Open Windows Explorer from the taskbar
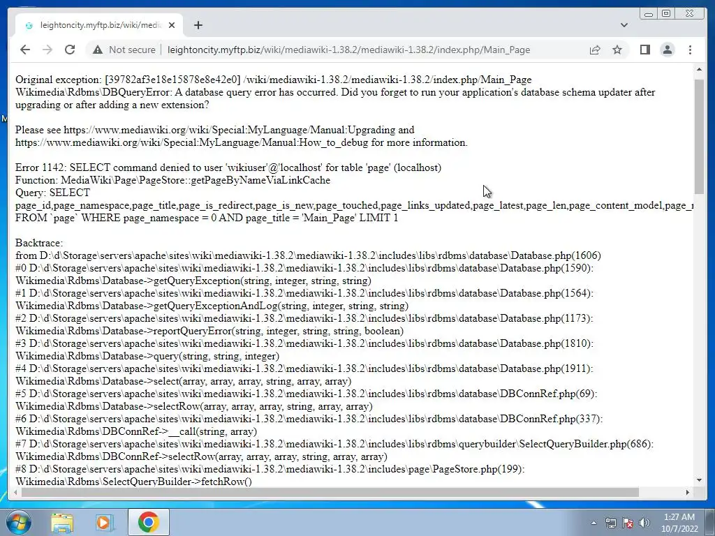 pos(62,522)
